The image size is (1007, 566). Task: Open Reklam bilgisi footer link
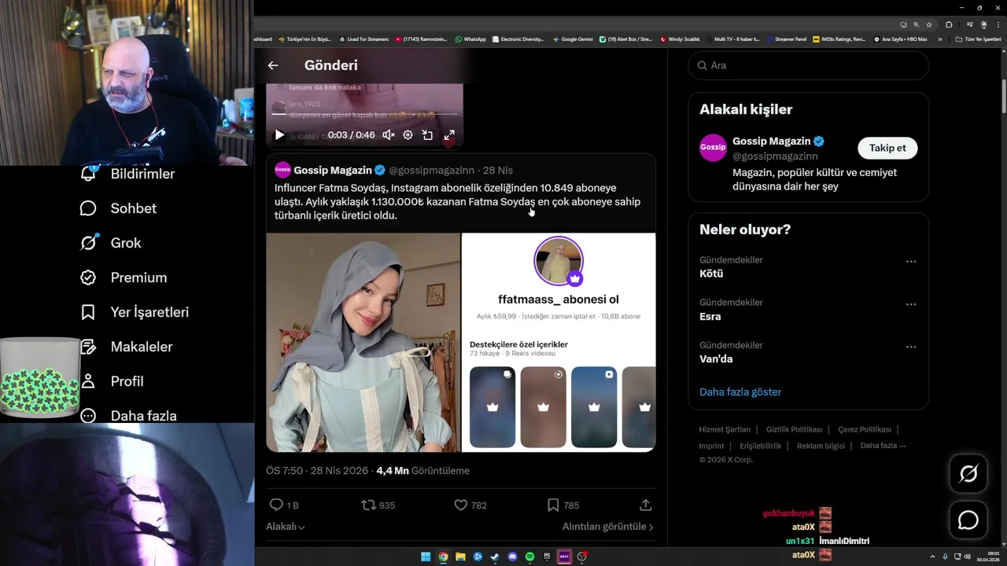coord(821,446)
